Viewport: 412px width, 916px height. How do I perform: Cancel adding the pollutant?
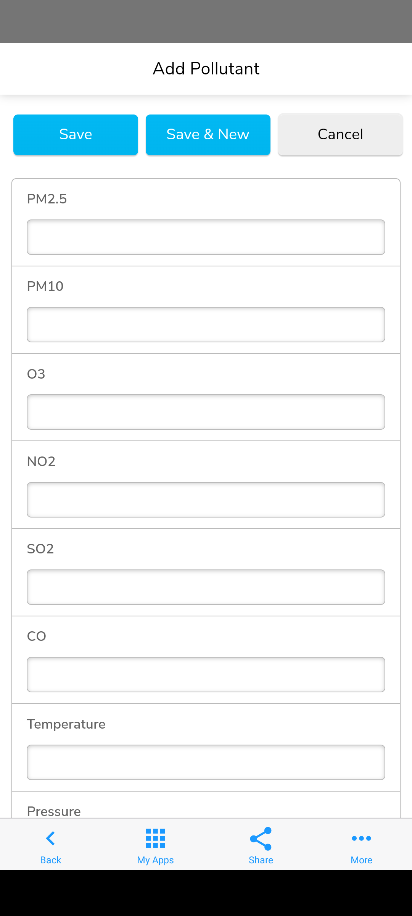coord(340,135)
